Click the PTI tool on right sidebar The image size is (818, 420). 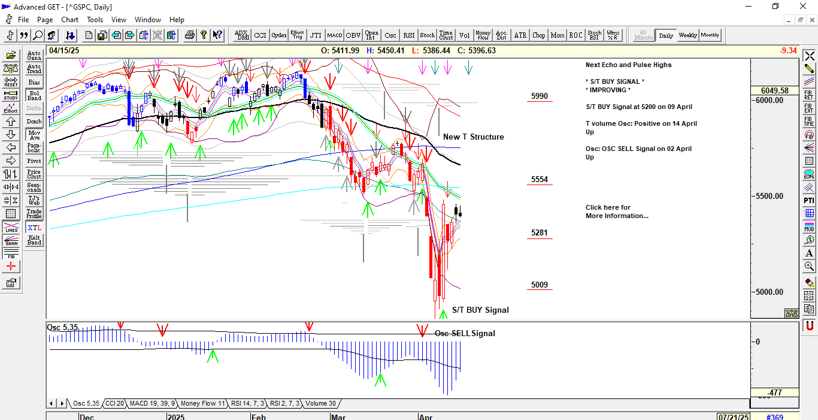click(x=809, y=200)
